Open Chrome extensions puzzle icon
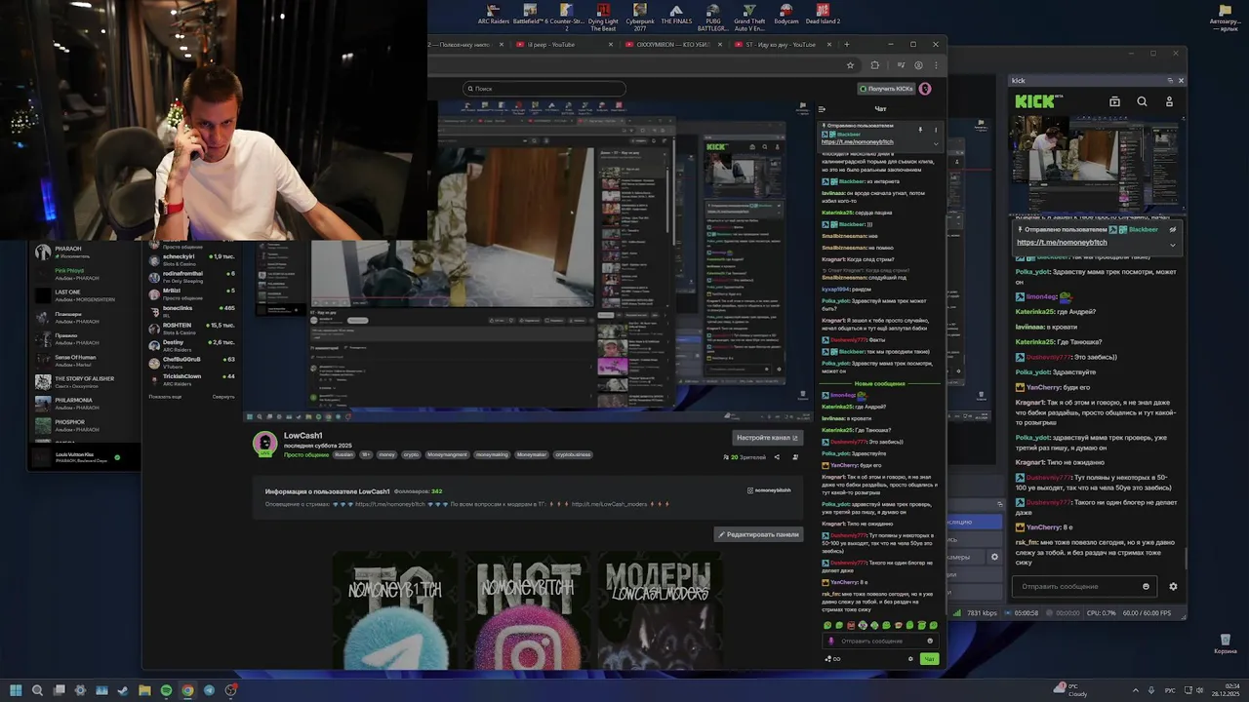The image size is (1249, 702). (x=874, y=65)
